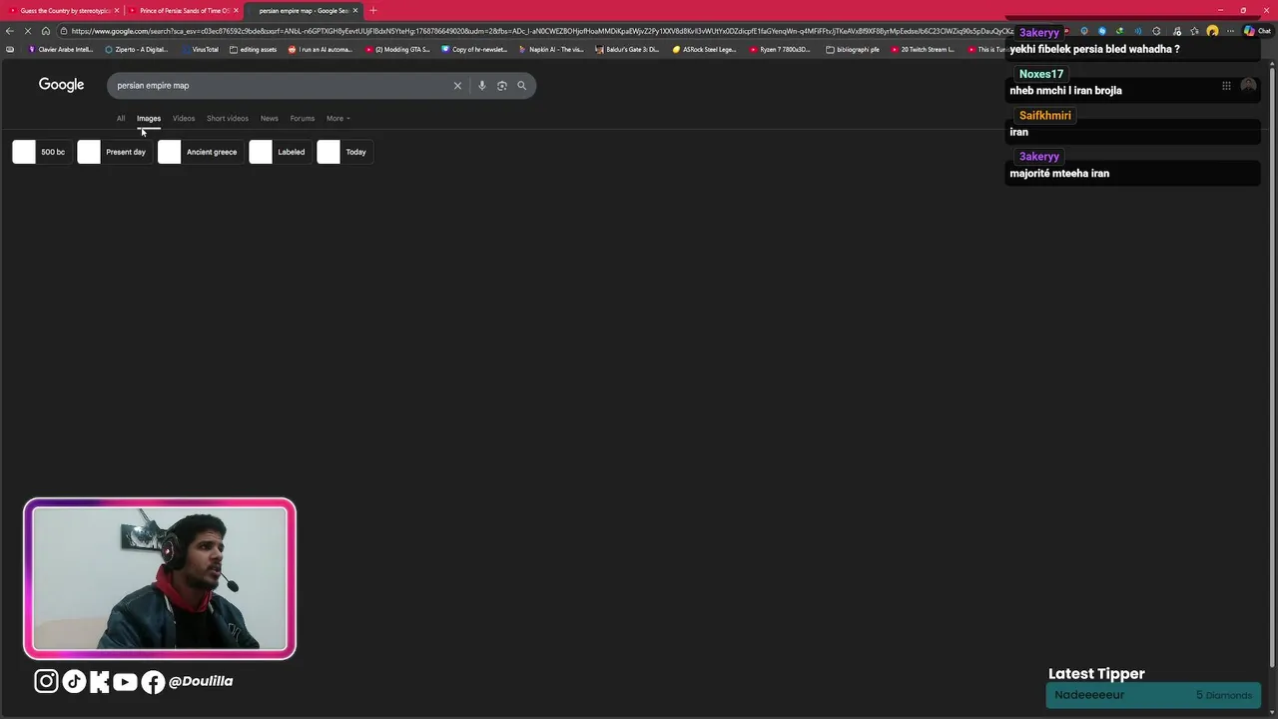1278x719 pixels.
Task: Start voice search with the microphone icon
Action: [x=481, y=86]
